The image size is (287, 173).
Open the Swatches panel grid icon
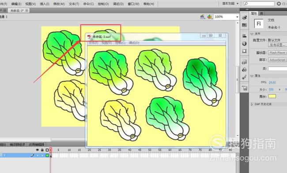[x=244, y=25]
